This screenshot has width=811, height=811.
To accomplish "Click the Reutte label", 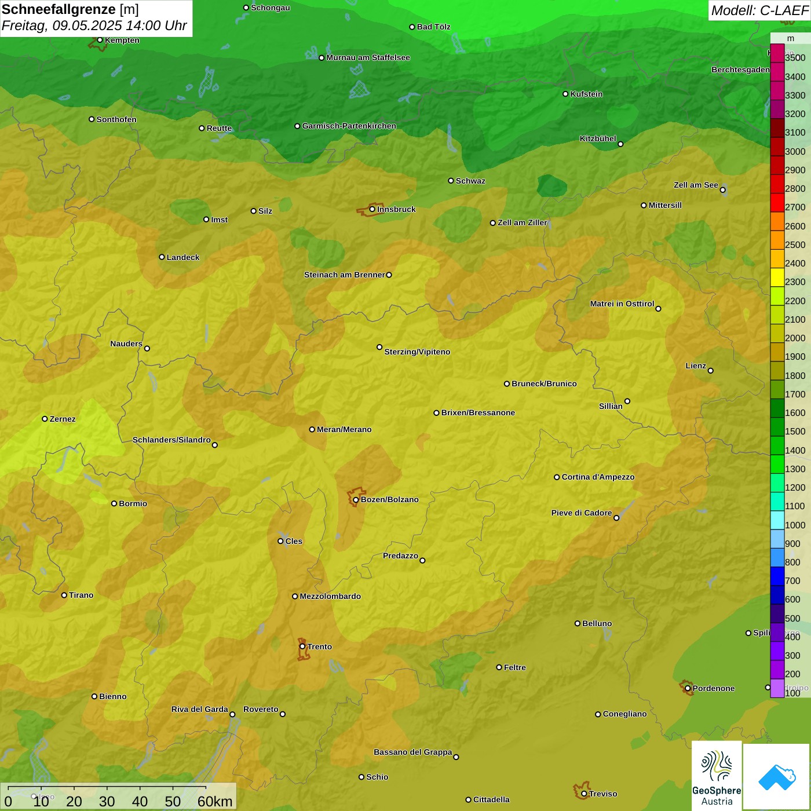I will [219, 128].
